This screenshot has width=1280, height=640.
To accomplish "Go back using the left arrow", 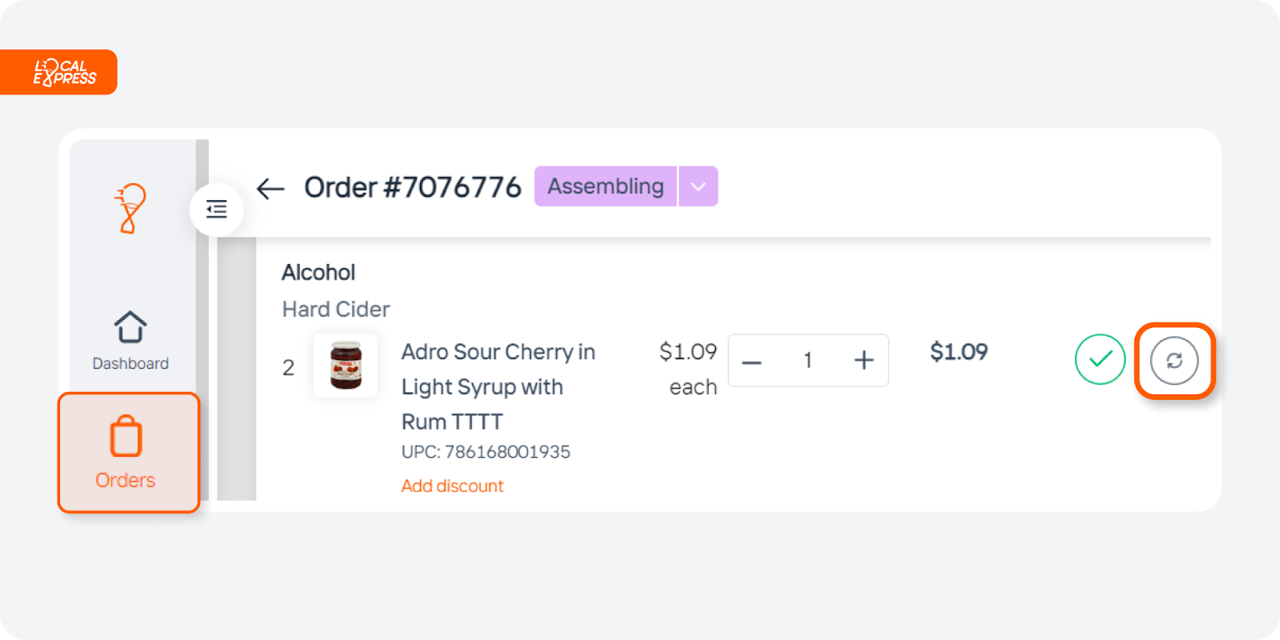I will click(270, 189).
